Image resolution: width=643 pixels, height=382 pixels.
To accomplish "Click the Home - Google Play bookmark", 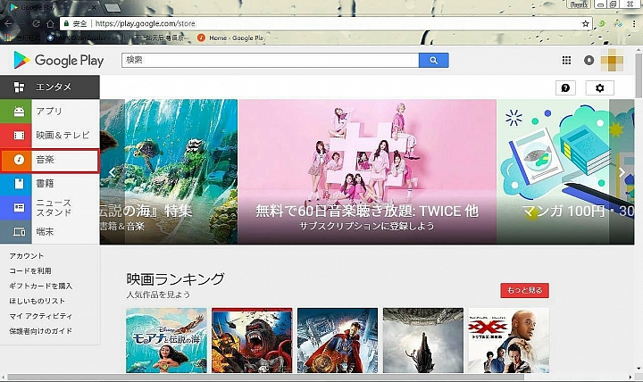I will [231, 37].
